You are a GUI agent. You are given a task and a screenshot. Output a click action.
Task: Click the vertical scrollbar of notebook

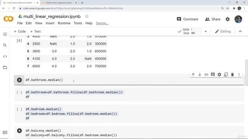coord(246,73)
